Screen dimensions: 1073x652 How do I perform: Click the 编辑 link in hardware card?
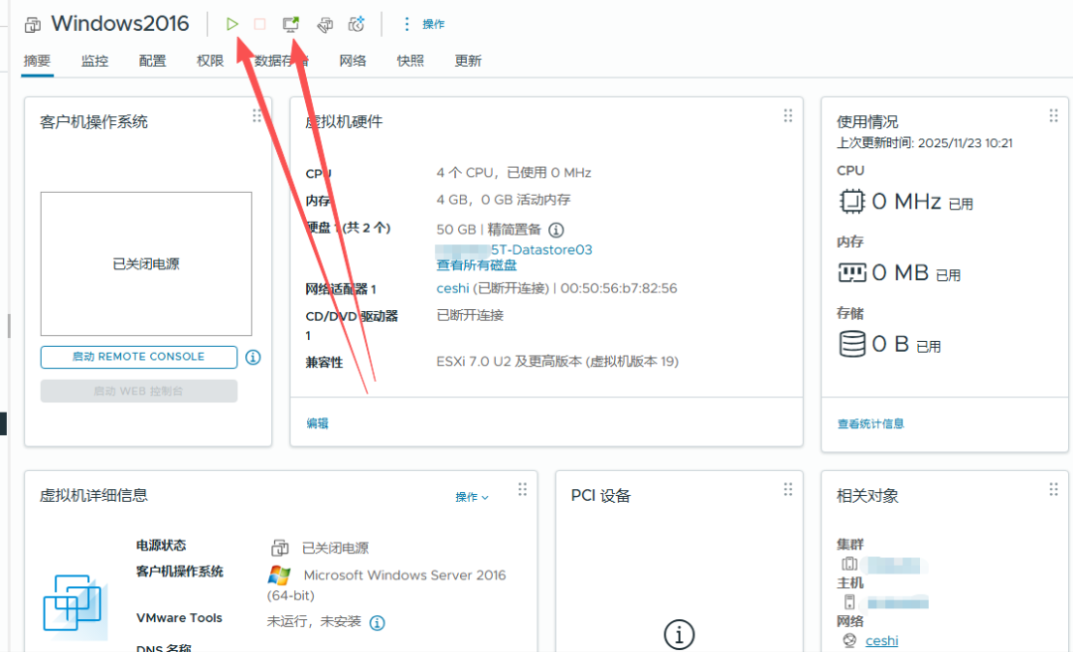tap(317, 423)
